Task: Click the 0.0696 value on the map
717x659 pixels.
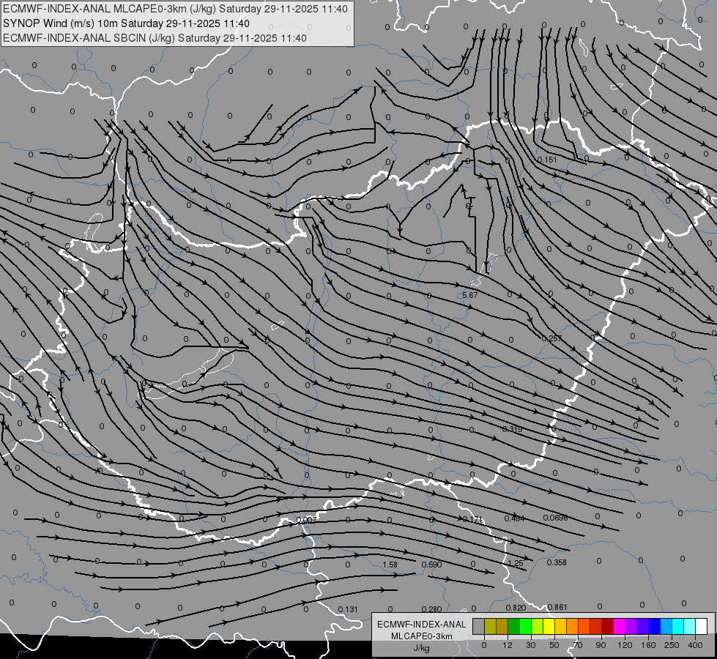Action: (556, 518)
